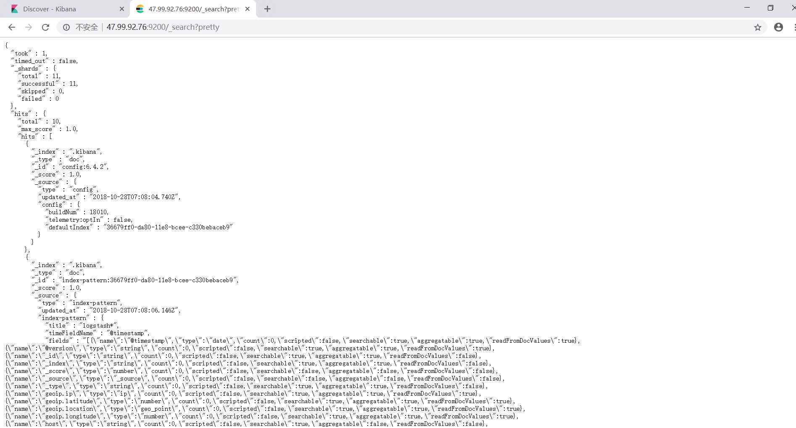This screenshot has width=796, height=428.
Task: Go back to the previous page
Action: pos(12,27)
